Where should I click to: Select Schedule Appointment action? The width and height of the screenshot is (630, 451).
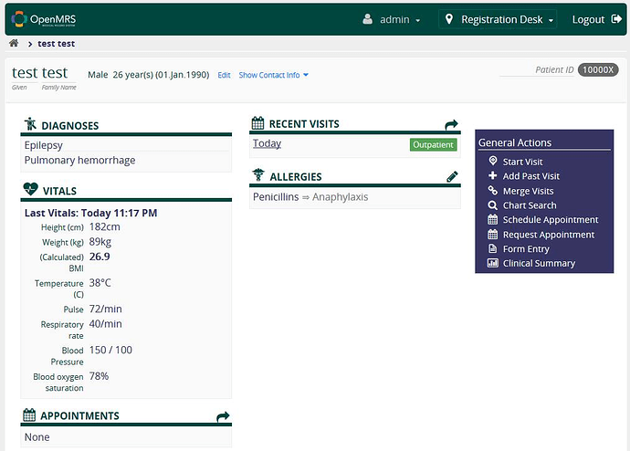coord(551,220)
